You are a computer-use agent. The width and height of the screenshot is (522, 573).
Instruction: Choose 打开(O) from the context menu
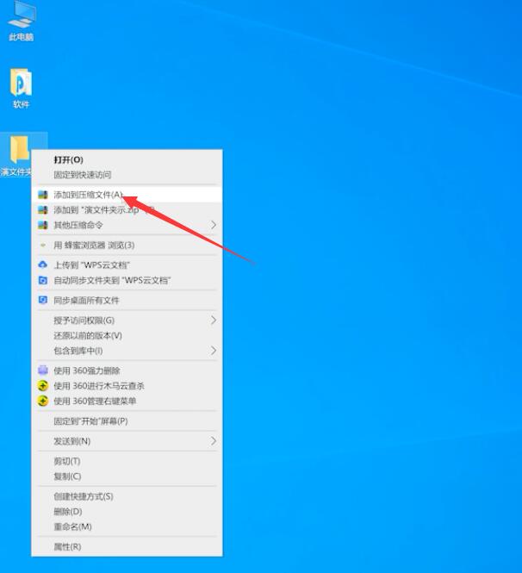tap(127, 159)
